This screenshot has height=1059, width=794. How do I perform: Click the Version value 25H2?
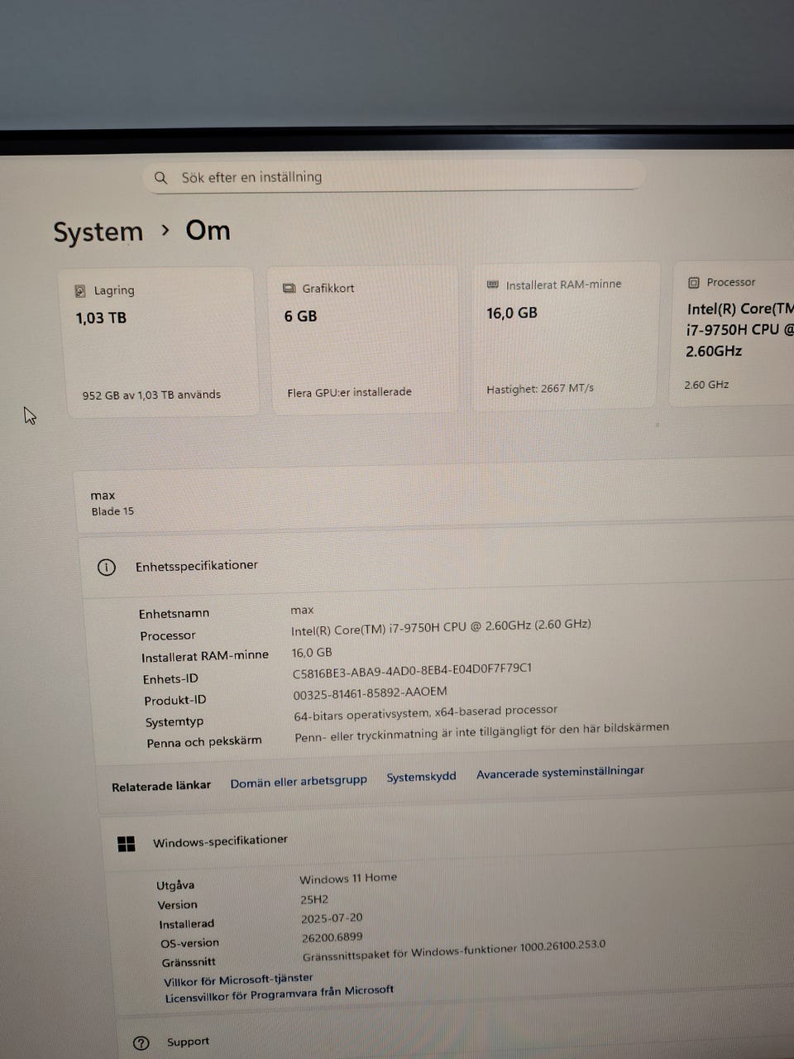[x=314, y=899]
